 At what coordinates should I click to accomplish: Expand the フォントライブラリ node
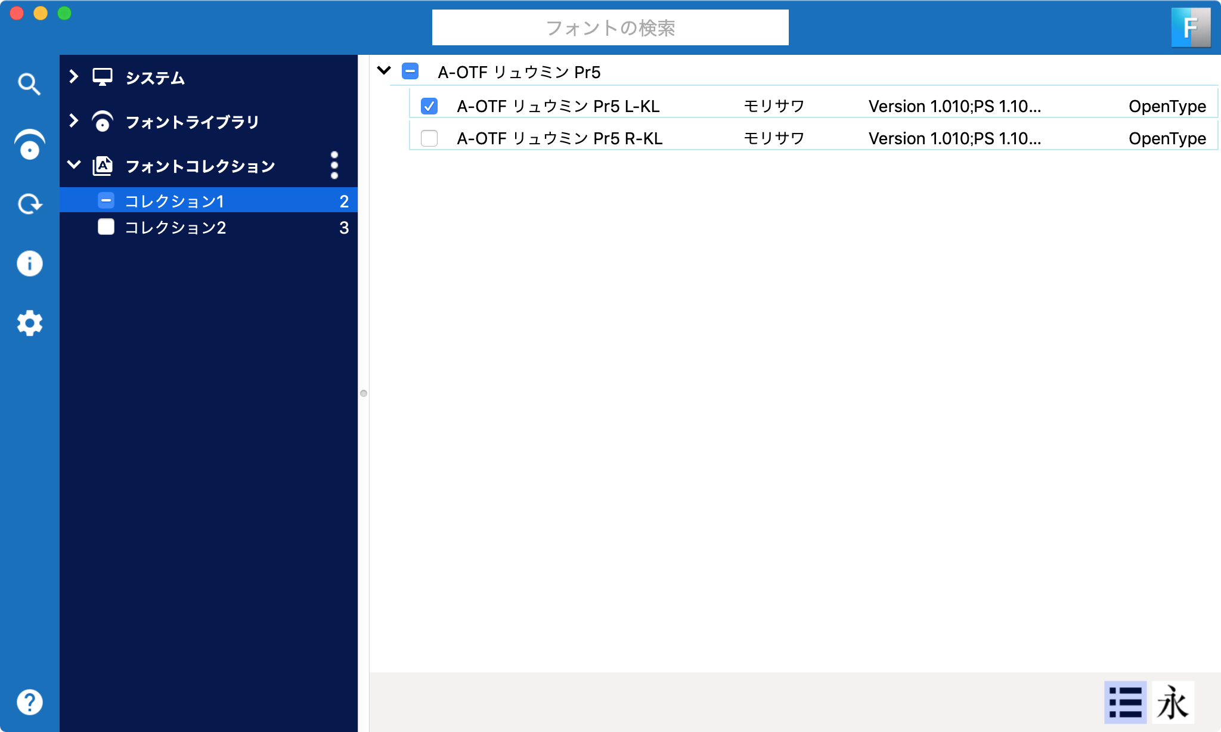[x=74, y=120]
